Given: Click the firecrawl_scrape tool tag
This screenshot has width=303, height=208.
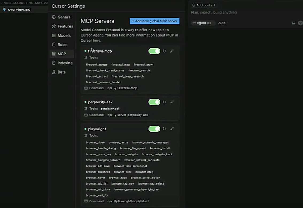Looking at the screenshot, I should [x=97, y=65].
